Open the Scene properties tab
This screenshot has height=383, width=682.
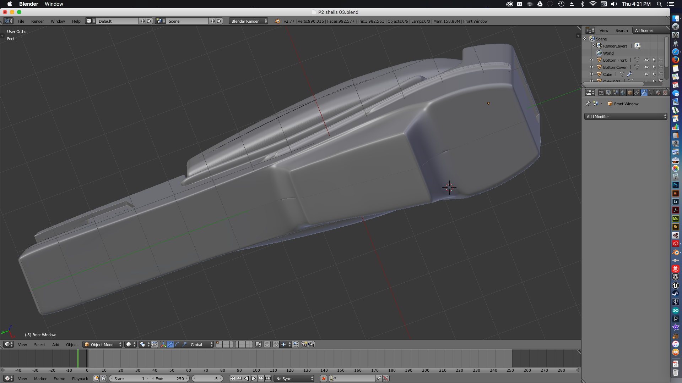click(616, 93)
